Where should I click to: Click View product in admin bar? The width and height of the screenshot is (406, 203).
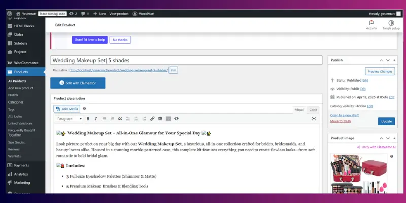[x=119, y=14]
